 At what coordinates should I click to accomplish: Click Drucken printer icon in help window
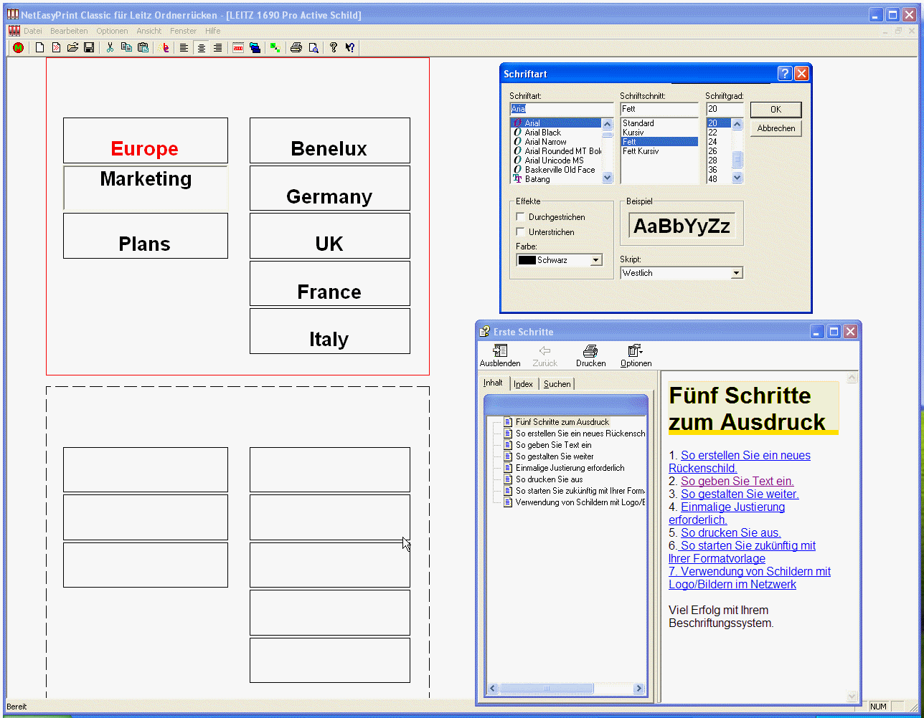coord(590,355)
